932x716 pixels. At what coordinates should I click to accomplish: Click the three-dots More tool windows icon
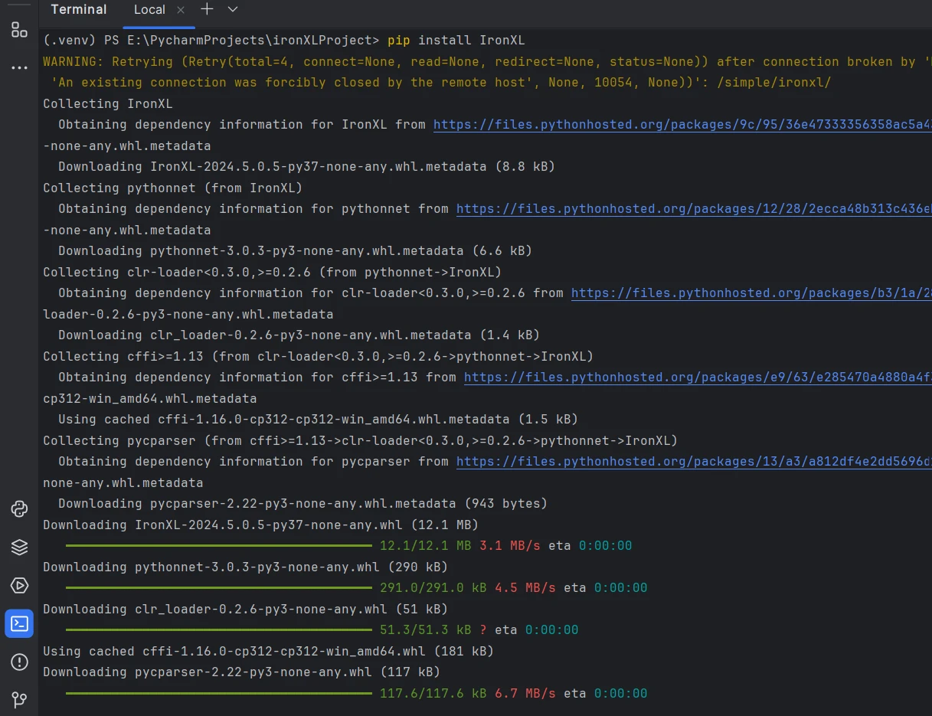[x=19, y=67]
